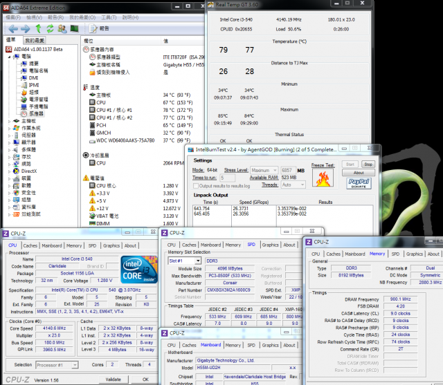Click the Stop button in IntelBurnTest

pos(368,164)
